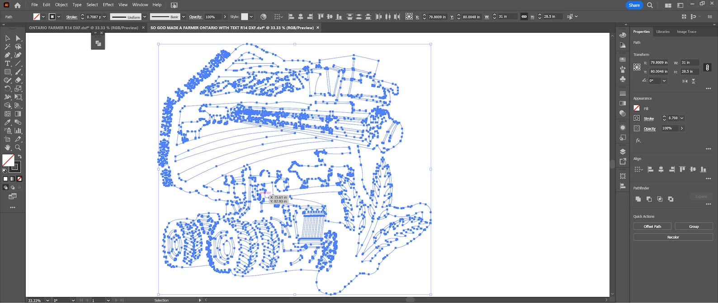718x303 pixels.
Task: Flip horizontally in Transform section
Action: click(x=685, y=81)
